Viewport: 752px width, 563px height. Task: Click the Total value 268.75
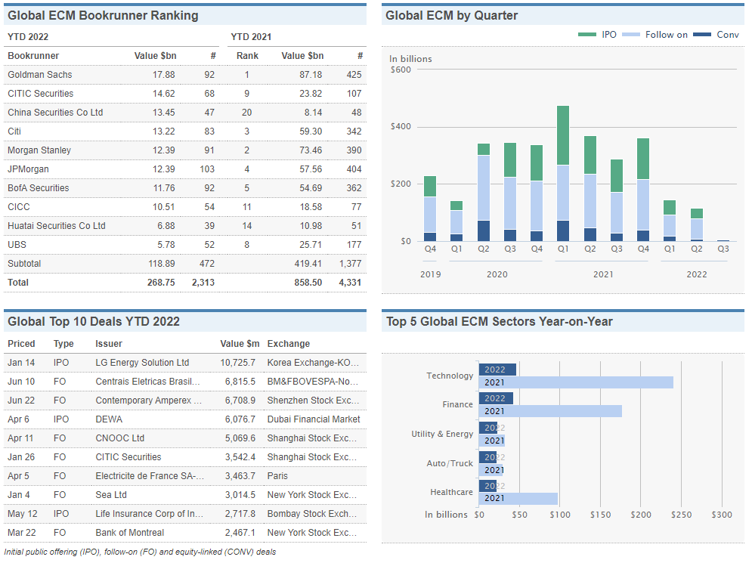[x=161, y=283]
